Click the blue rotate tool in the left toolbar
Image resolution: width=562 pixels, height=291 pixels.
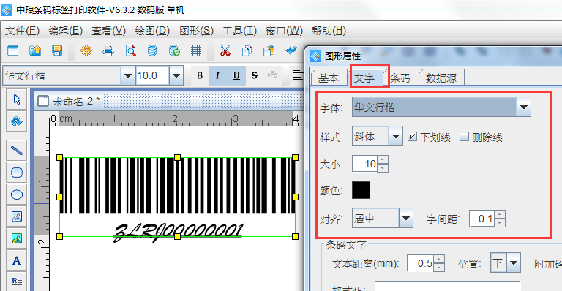tap(17, 121)
